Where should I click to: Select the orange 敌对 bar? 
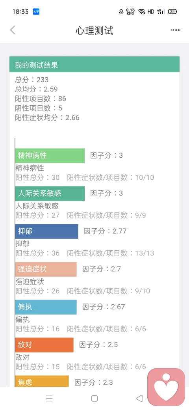click(44, 345)
